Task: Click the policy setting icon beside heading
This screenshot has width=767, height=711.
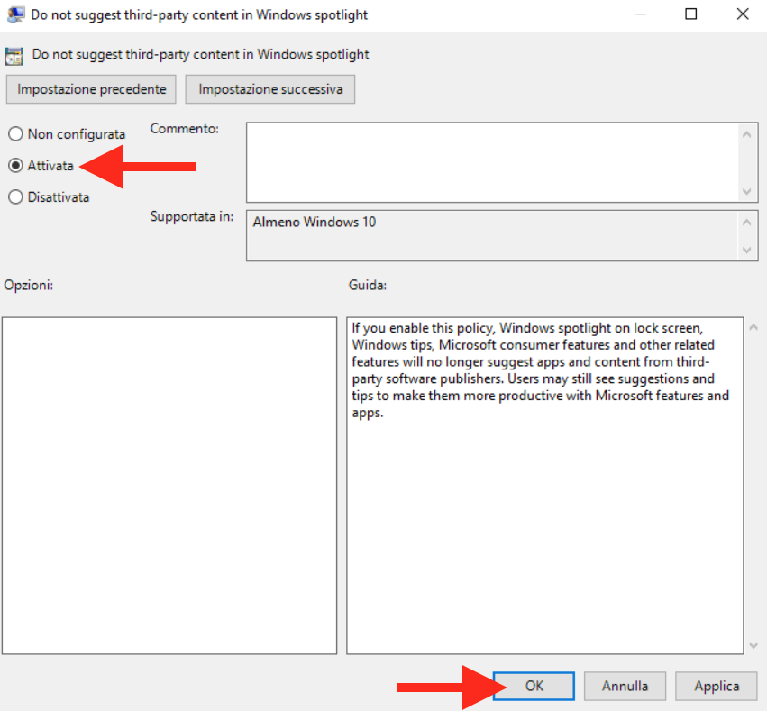Action: click(x=14, y=56)
